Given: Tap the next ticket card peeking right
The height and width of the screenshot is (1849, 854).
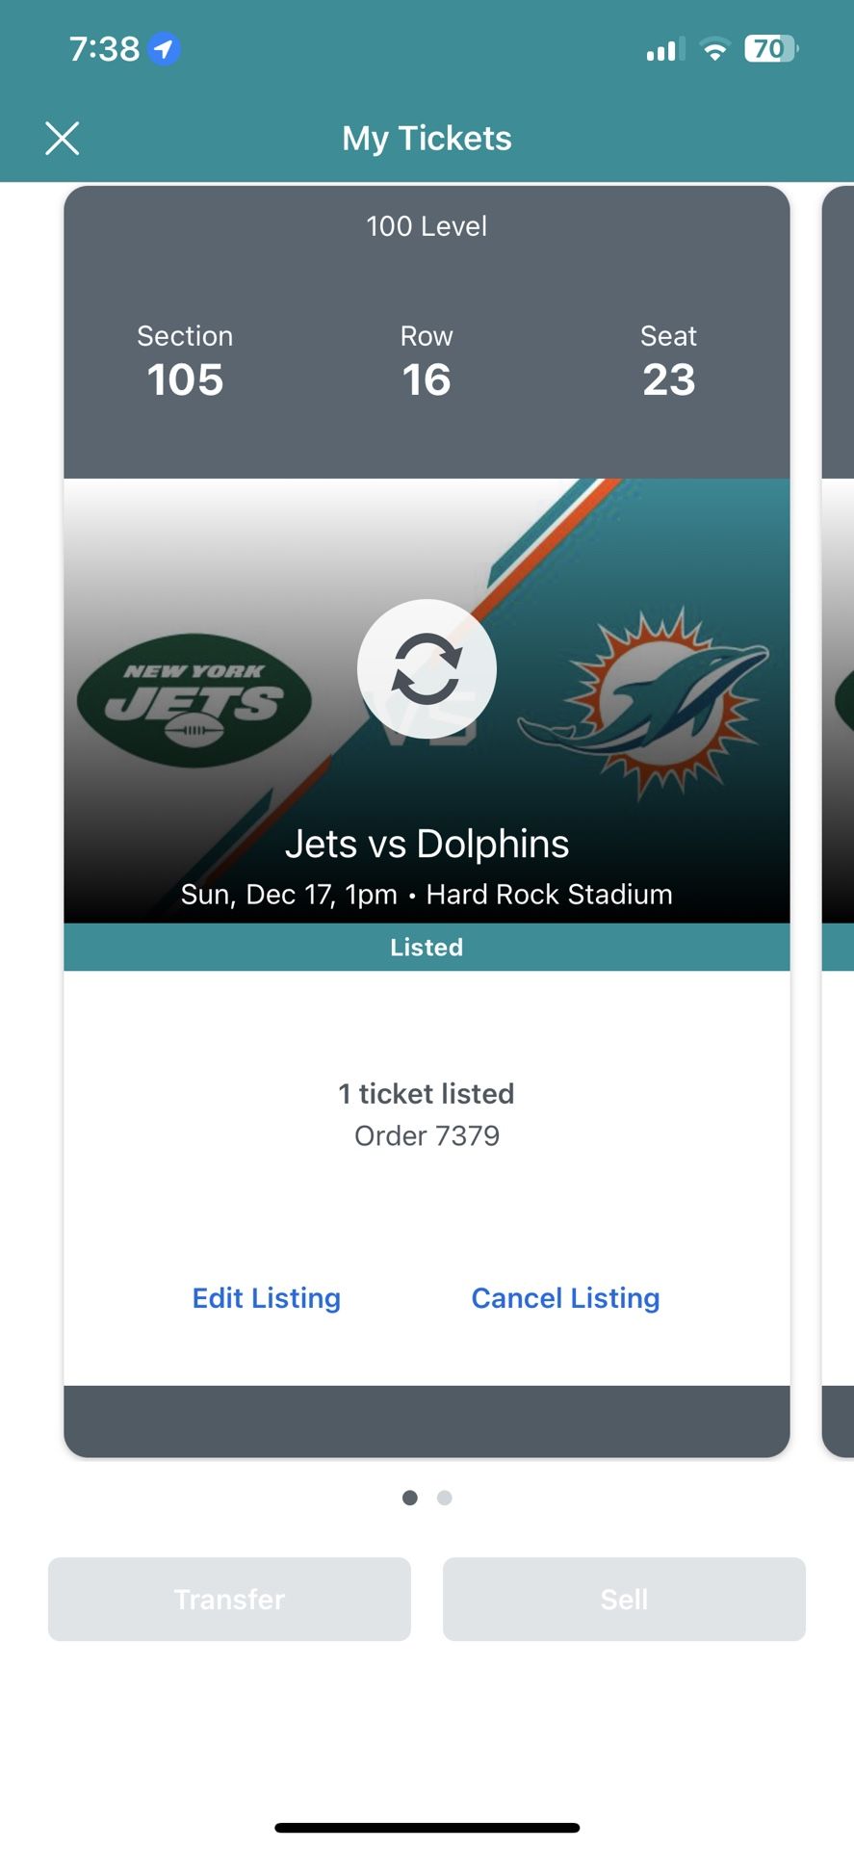Looking at the screenshot, I should coord(839,819).
